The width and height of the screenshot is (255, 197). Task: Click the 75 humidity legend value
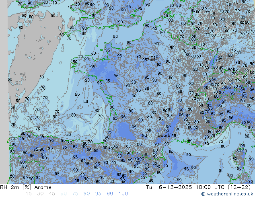(75, 194)
